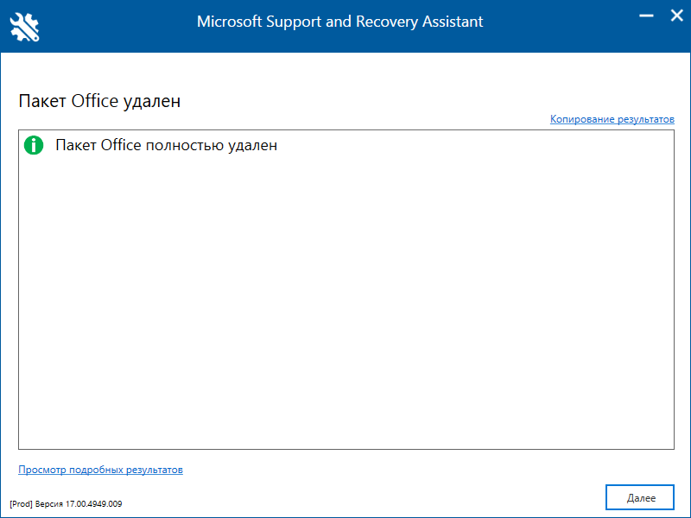Click the green info status icon
691x518 pixels.
coord(34,145)
